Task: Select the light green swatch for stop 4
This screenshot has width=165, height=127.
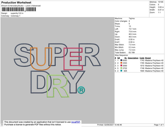Action: point(121,68)
